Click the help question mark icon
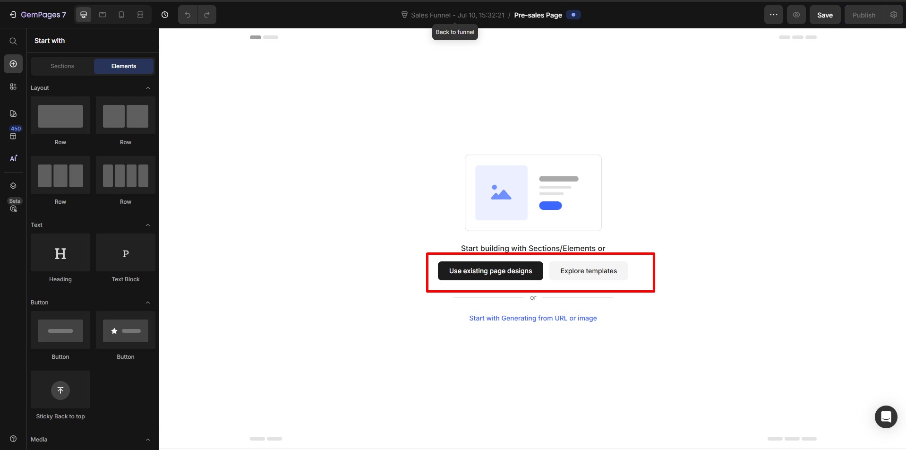 click(13, 438)
